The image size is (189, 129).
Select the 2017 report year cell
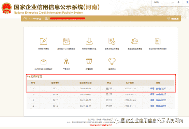coord(55,100)
